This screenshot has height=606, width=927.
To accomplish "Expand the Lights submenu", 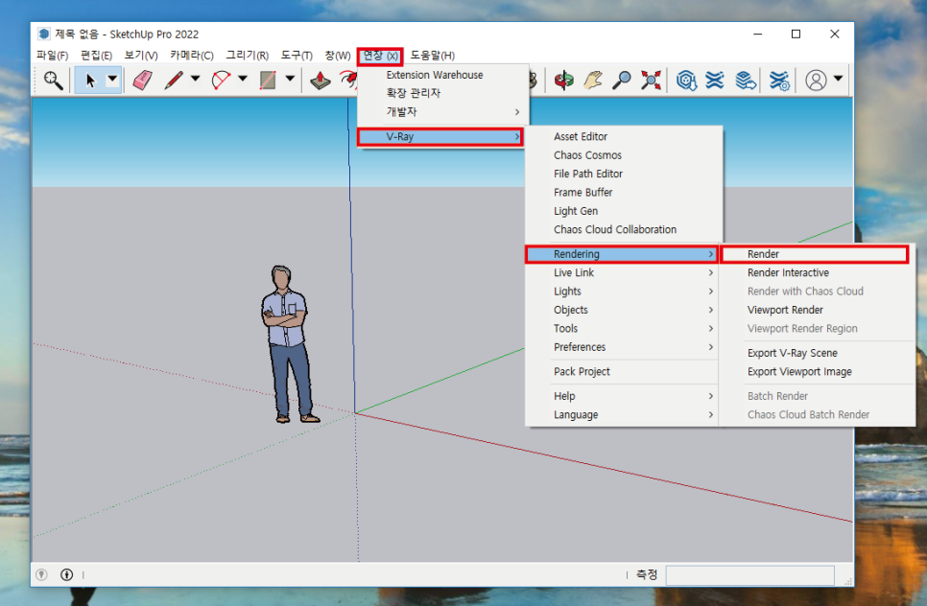I will click(623, 291).
